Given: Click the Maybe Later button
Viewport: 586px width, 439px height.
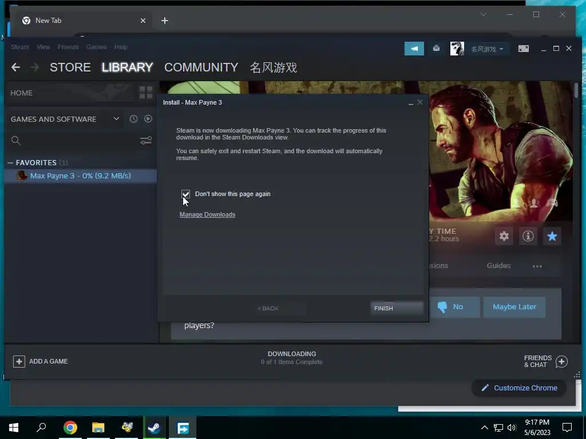Looking at the screenshot, I should pos(514,307).
